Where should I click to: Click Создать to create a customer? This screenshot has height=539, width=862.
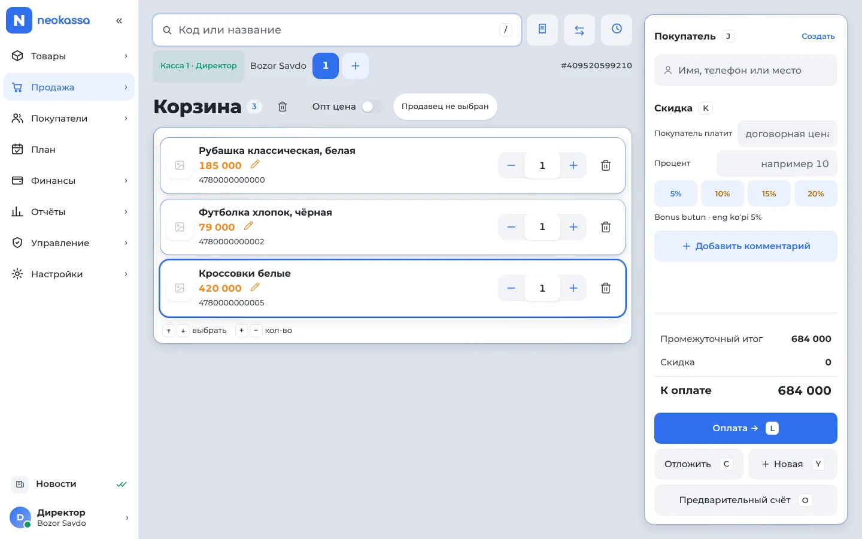pyautogui.click(x=818, y=37)
